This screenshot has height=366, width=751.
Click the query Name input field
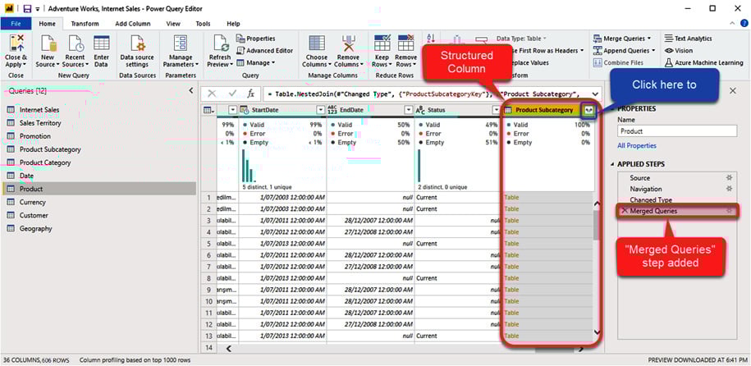[x=677, y=130]
